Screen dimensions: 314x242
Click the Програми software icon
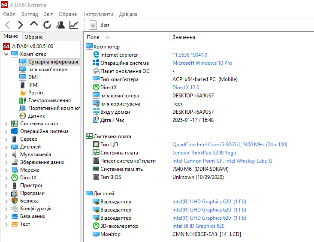(x=15, y=193)
